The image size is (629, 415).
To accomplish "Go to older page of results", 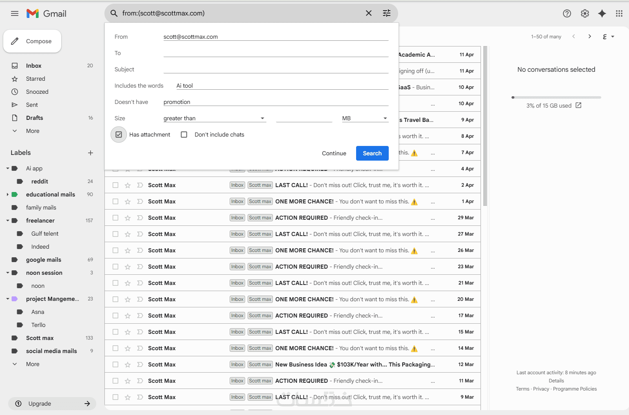I will point(590,36).
